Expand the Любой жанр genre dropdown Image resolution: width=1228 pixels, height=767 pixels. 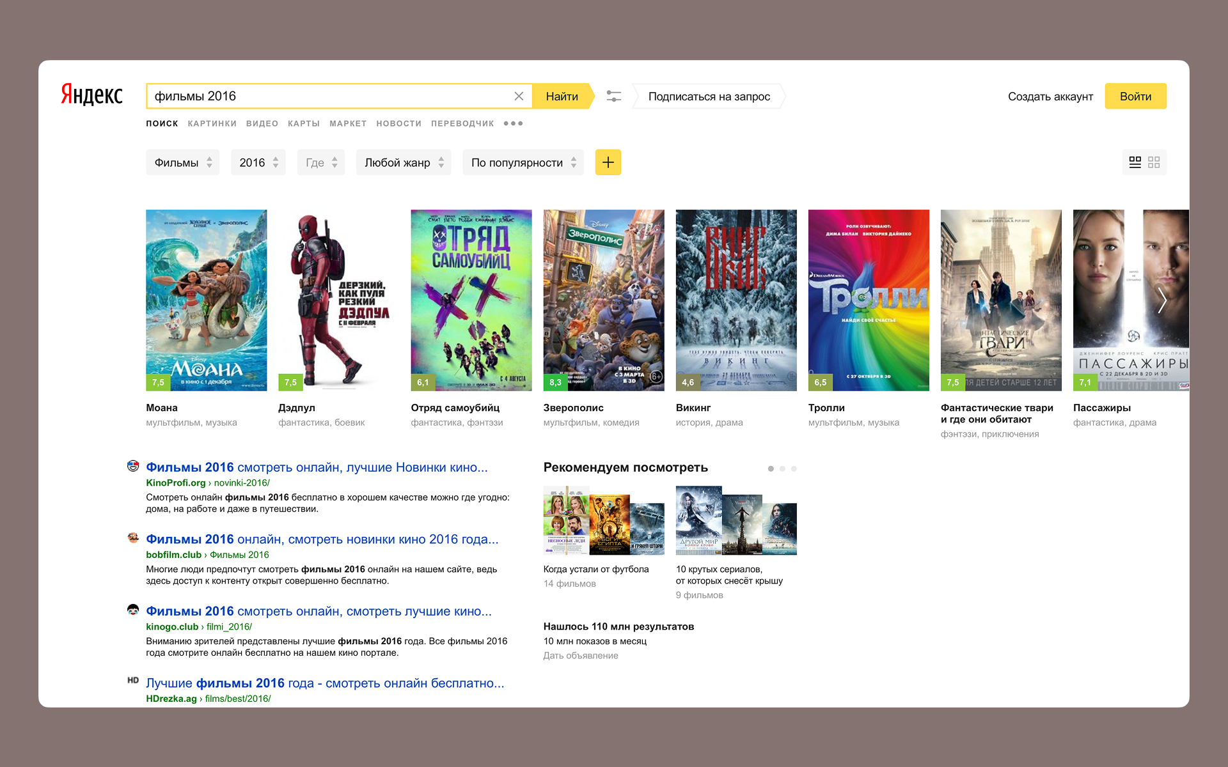coord(404,162)
